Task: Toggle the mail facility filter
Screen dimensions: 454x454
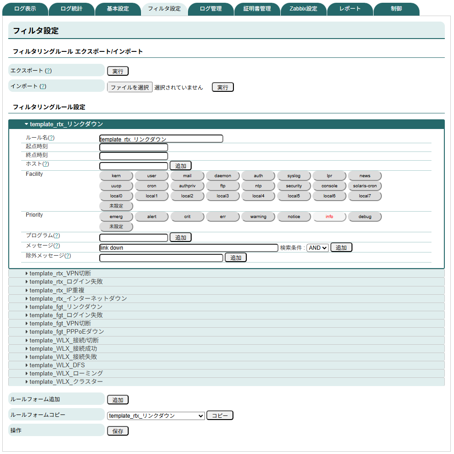Action: pos(187,175)
